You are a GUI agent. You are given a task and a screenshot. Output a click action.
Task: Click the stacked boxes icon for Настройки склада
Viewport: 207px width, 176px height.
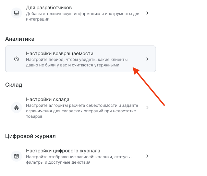click(x=16, y=108)
